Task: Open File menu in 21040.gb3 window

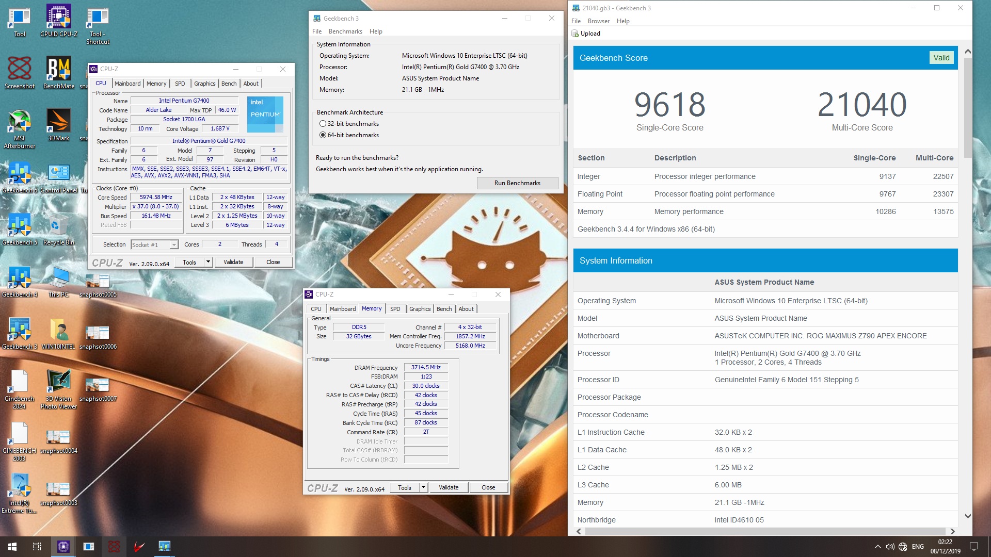Action: (x=576, y=21)
